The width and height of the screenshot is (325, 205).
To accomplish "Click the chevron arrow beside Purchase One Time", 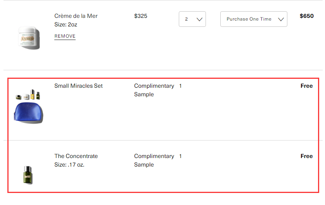I will coord(281,19).
